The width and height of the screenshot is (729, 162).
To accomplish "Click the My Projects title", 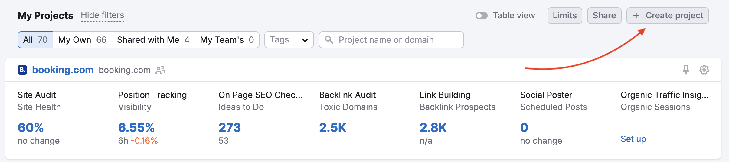I will pyautogui.click(x=45, y=15).
